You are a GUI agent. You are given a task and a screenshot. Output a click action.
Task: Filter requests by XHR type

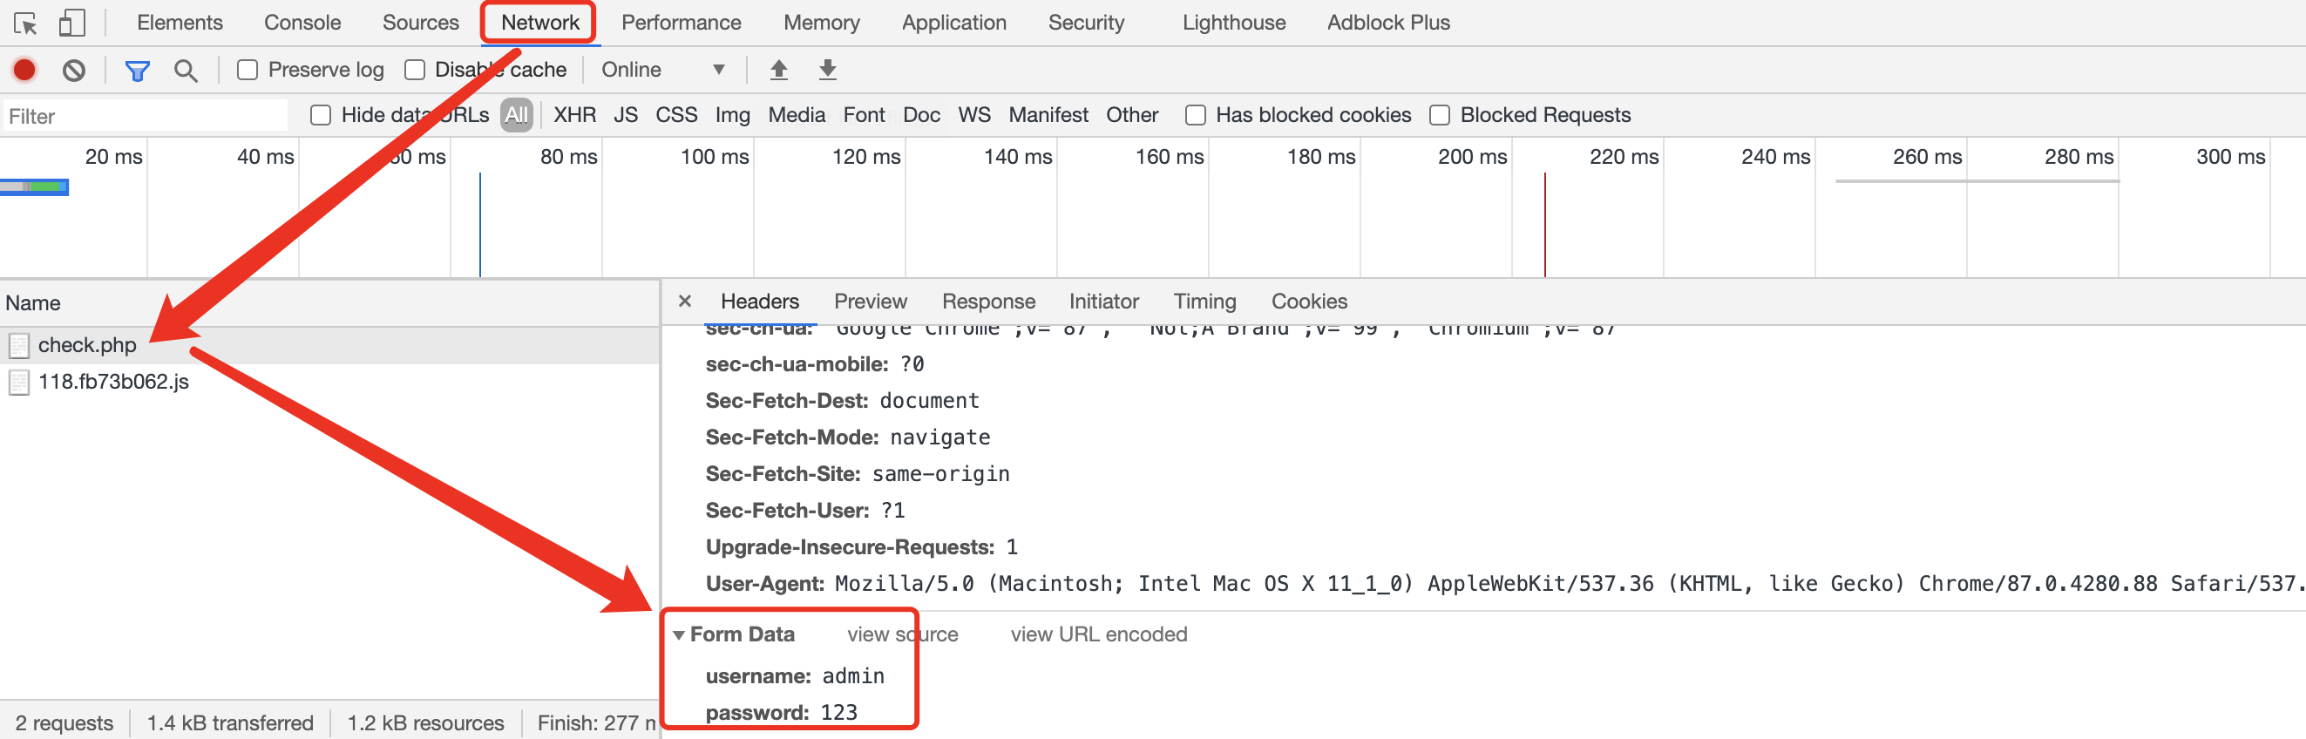[x=573, y=115]
